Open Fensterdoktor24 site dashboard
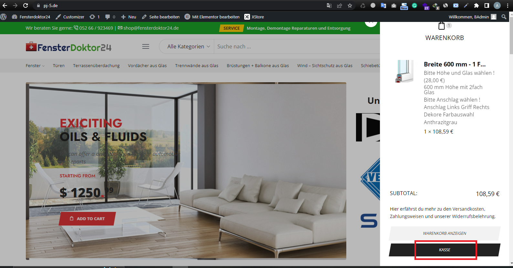 pyautogui.click(x=31, y=17)
